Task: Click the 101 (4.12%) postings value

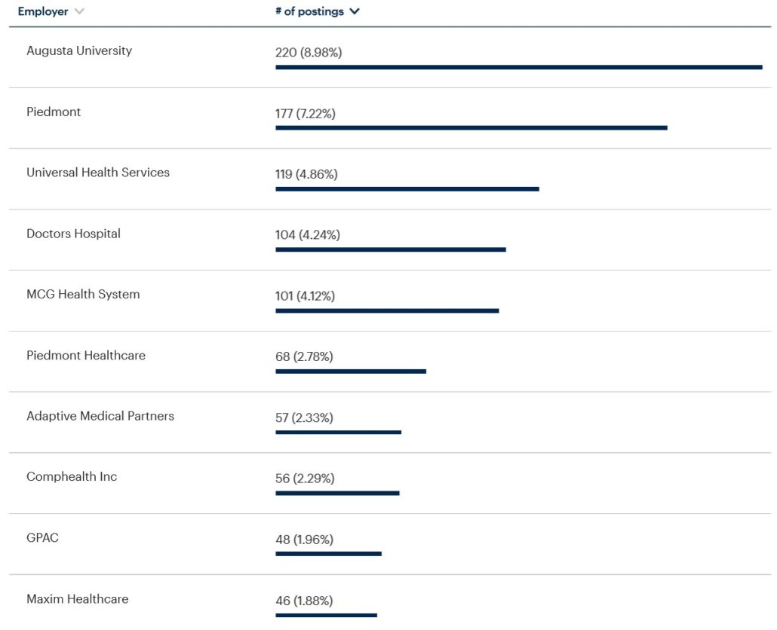Action: pyautogui.click(x=305, y=296)
